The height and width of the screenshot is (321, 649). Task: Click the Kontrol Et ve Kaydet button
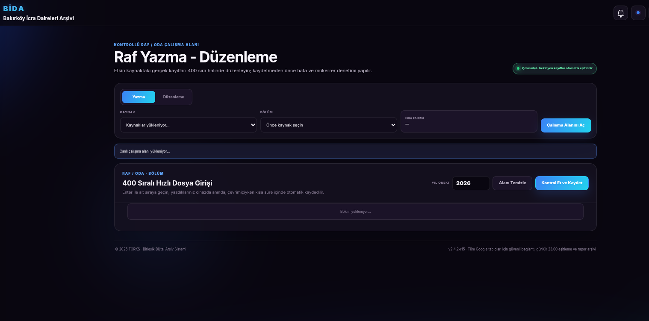(x=562, y=183)
